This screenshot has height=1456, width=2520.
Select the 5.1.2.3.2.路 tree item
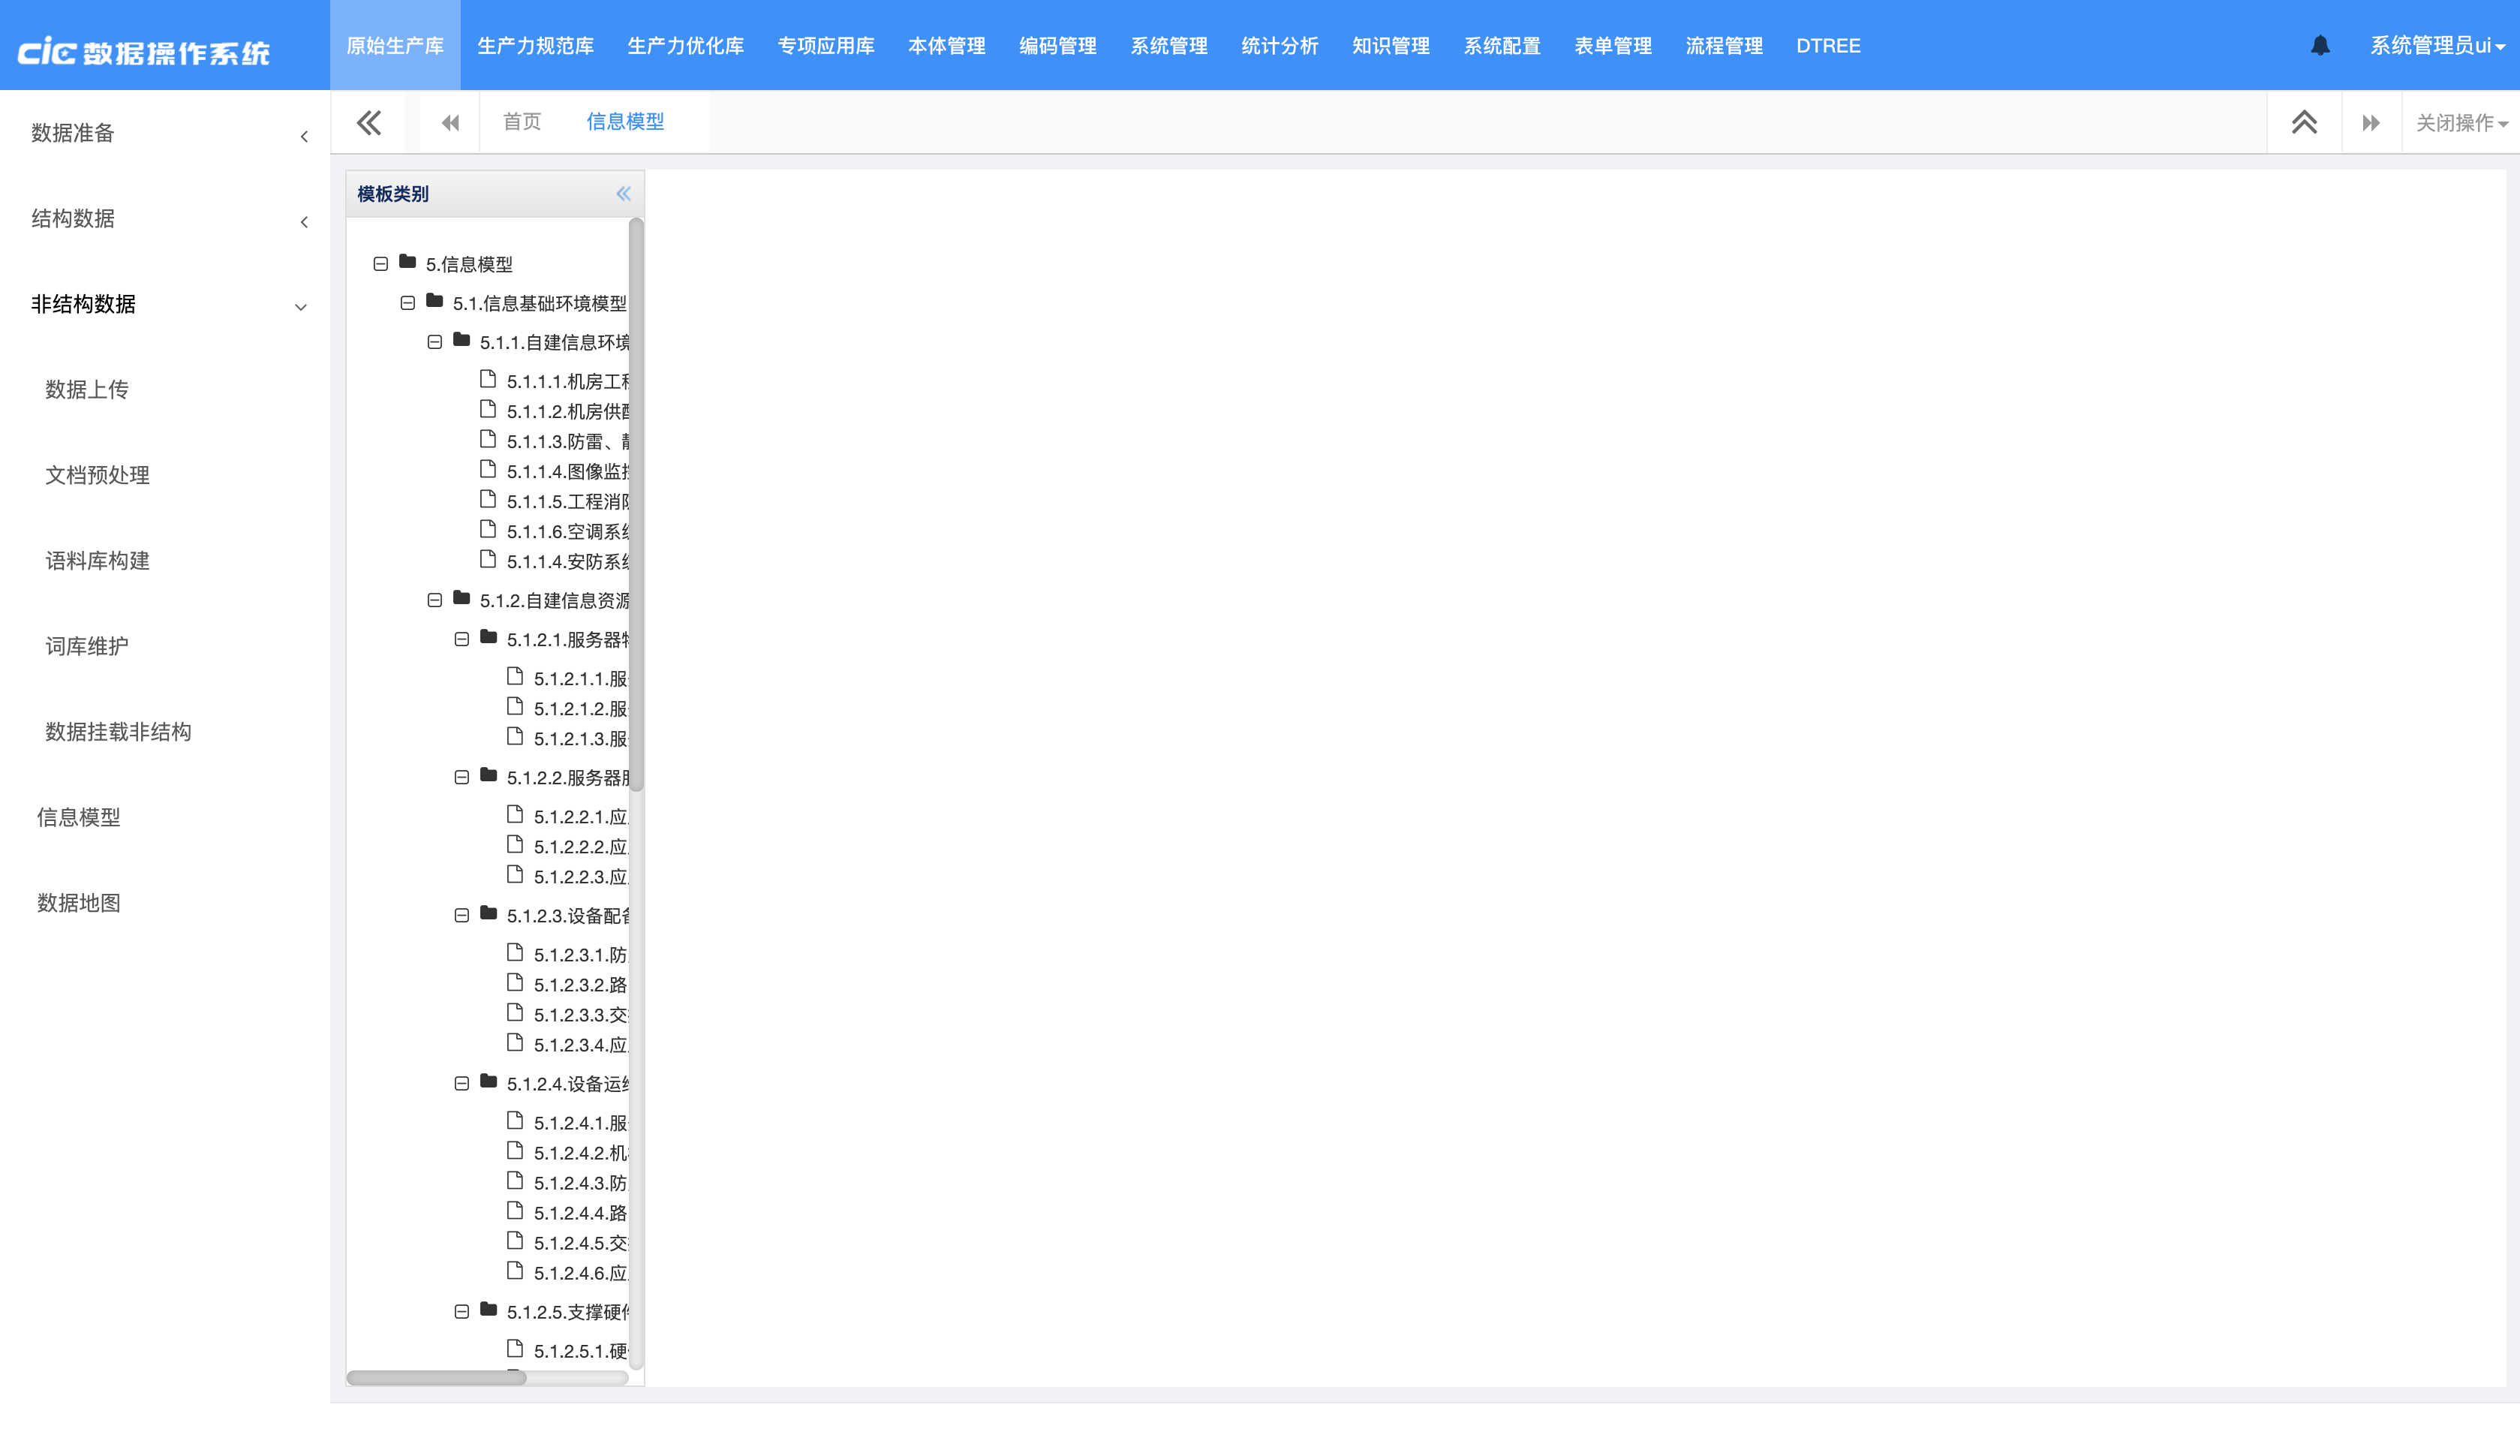tap(580, 985)
